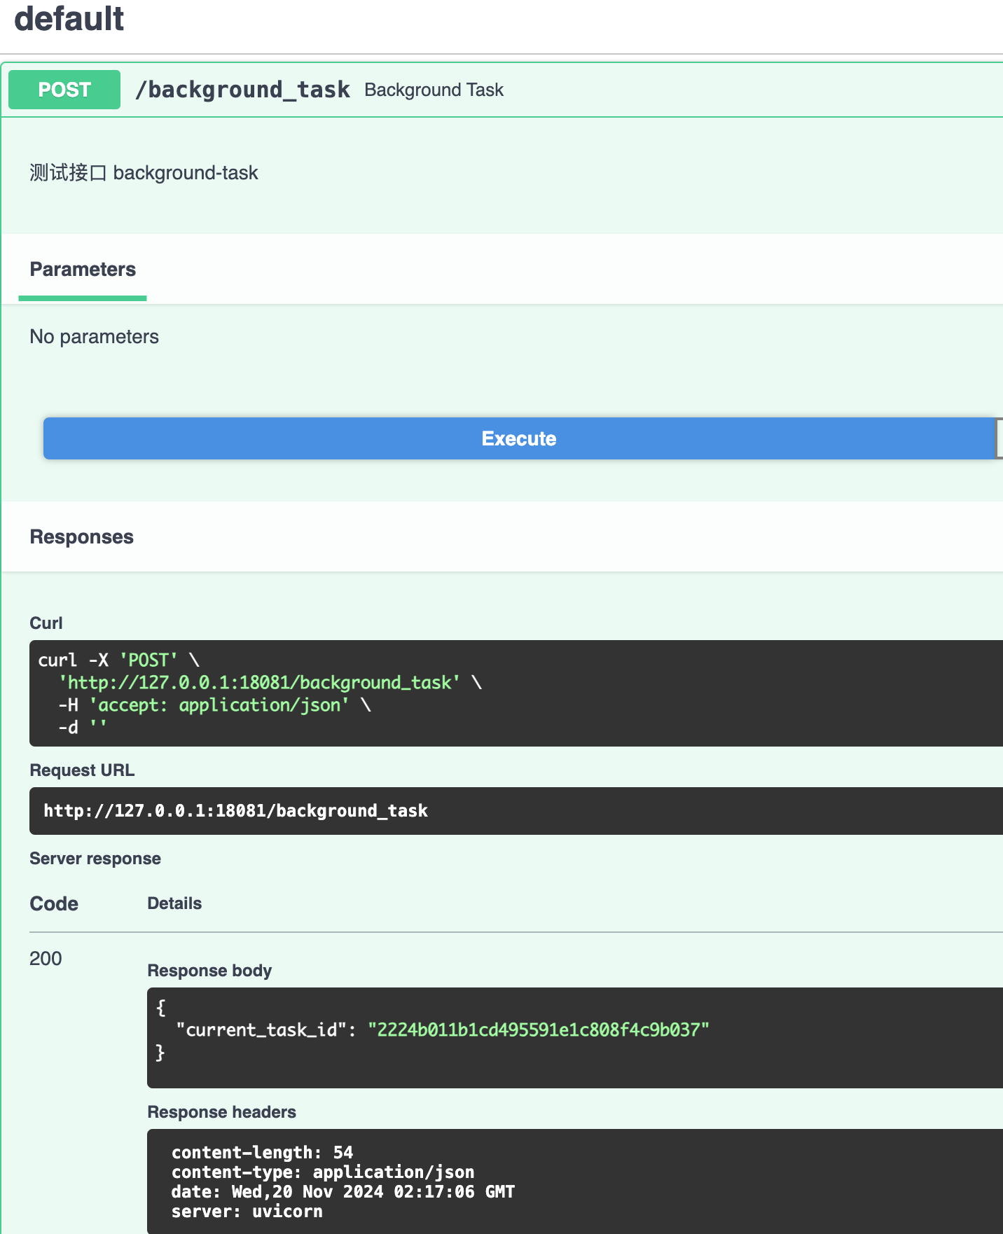1003x1234 pixels.
Task: Click the Request URL label
Action: pyautogui.click(x=82, y=770)
